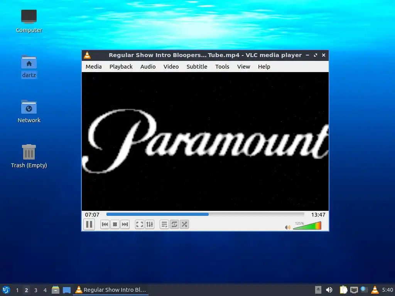Switch to workspace 2
395x296 pixels.
(x=27, y=290)
